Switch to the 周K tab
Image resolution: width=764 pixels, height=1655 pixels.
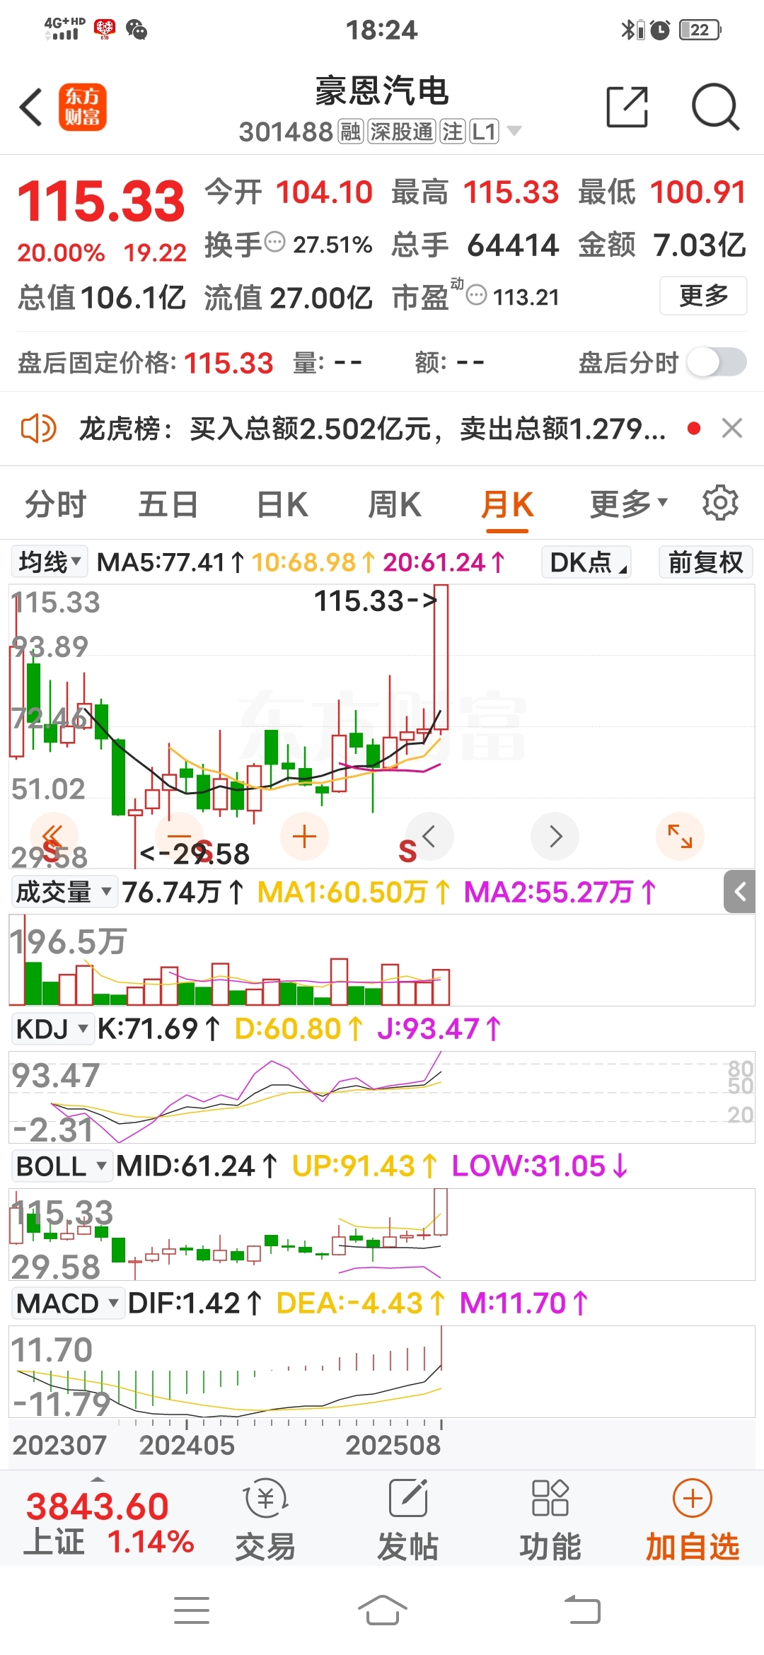tap(395, 505)
